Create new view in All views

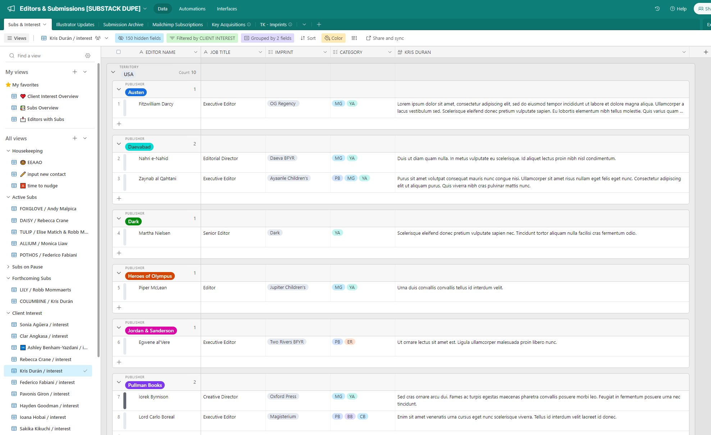tap(75, 138)
